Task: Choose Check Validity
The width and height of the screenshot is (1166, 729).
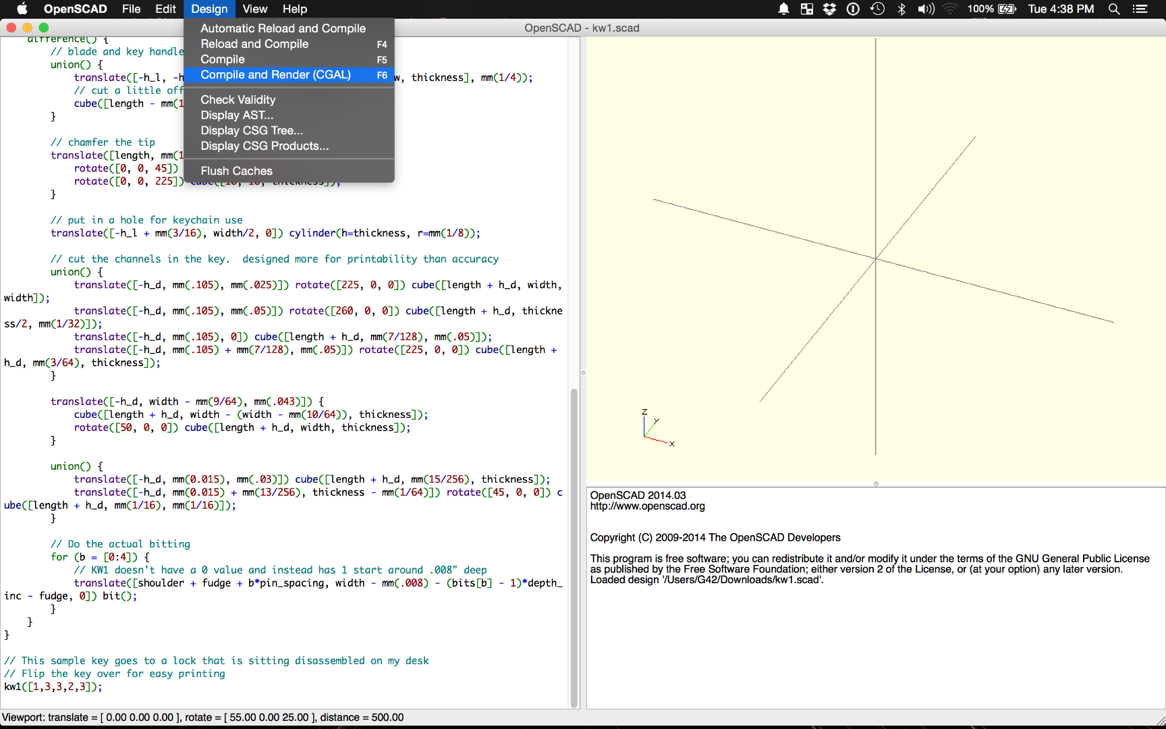Action: pos(289,99)
